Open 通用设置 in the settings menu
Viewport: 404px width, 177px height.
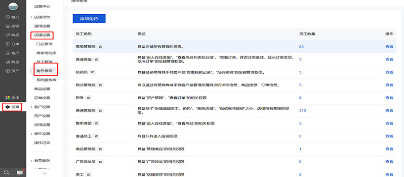[x=42, y=26]
